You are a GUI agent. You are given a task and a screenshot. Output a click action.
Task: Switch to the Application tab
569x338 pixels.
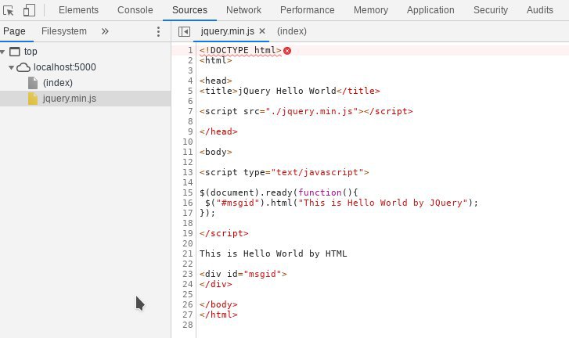[x=430, y=10]
